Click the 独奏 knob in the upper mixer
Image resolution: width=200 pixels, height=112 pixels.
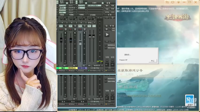[107, 61]
